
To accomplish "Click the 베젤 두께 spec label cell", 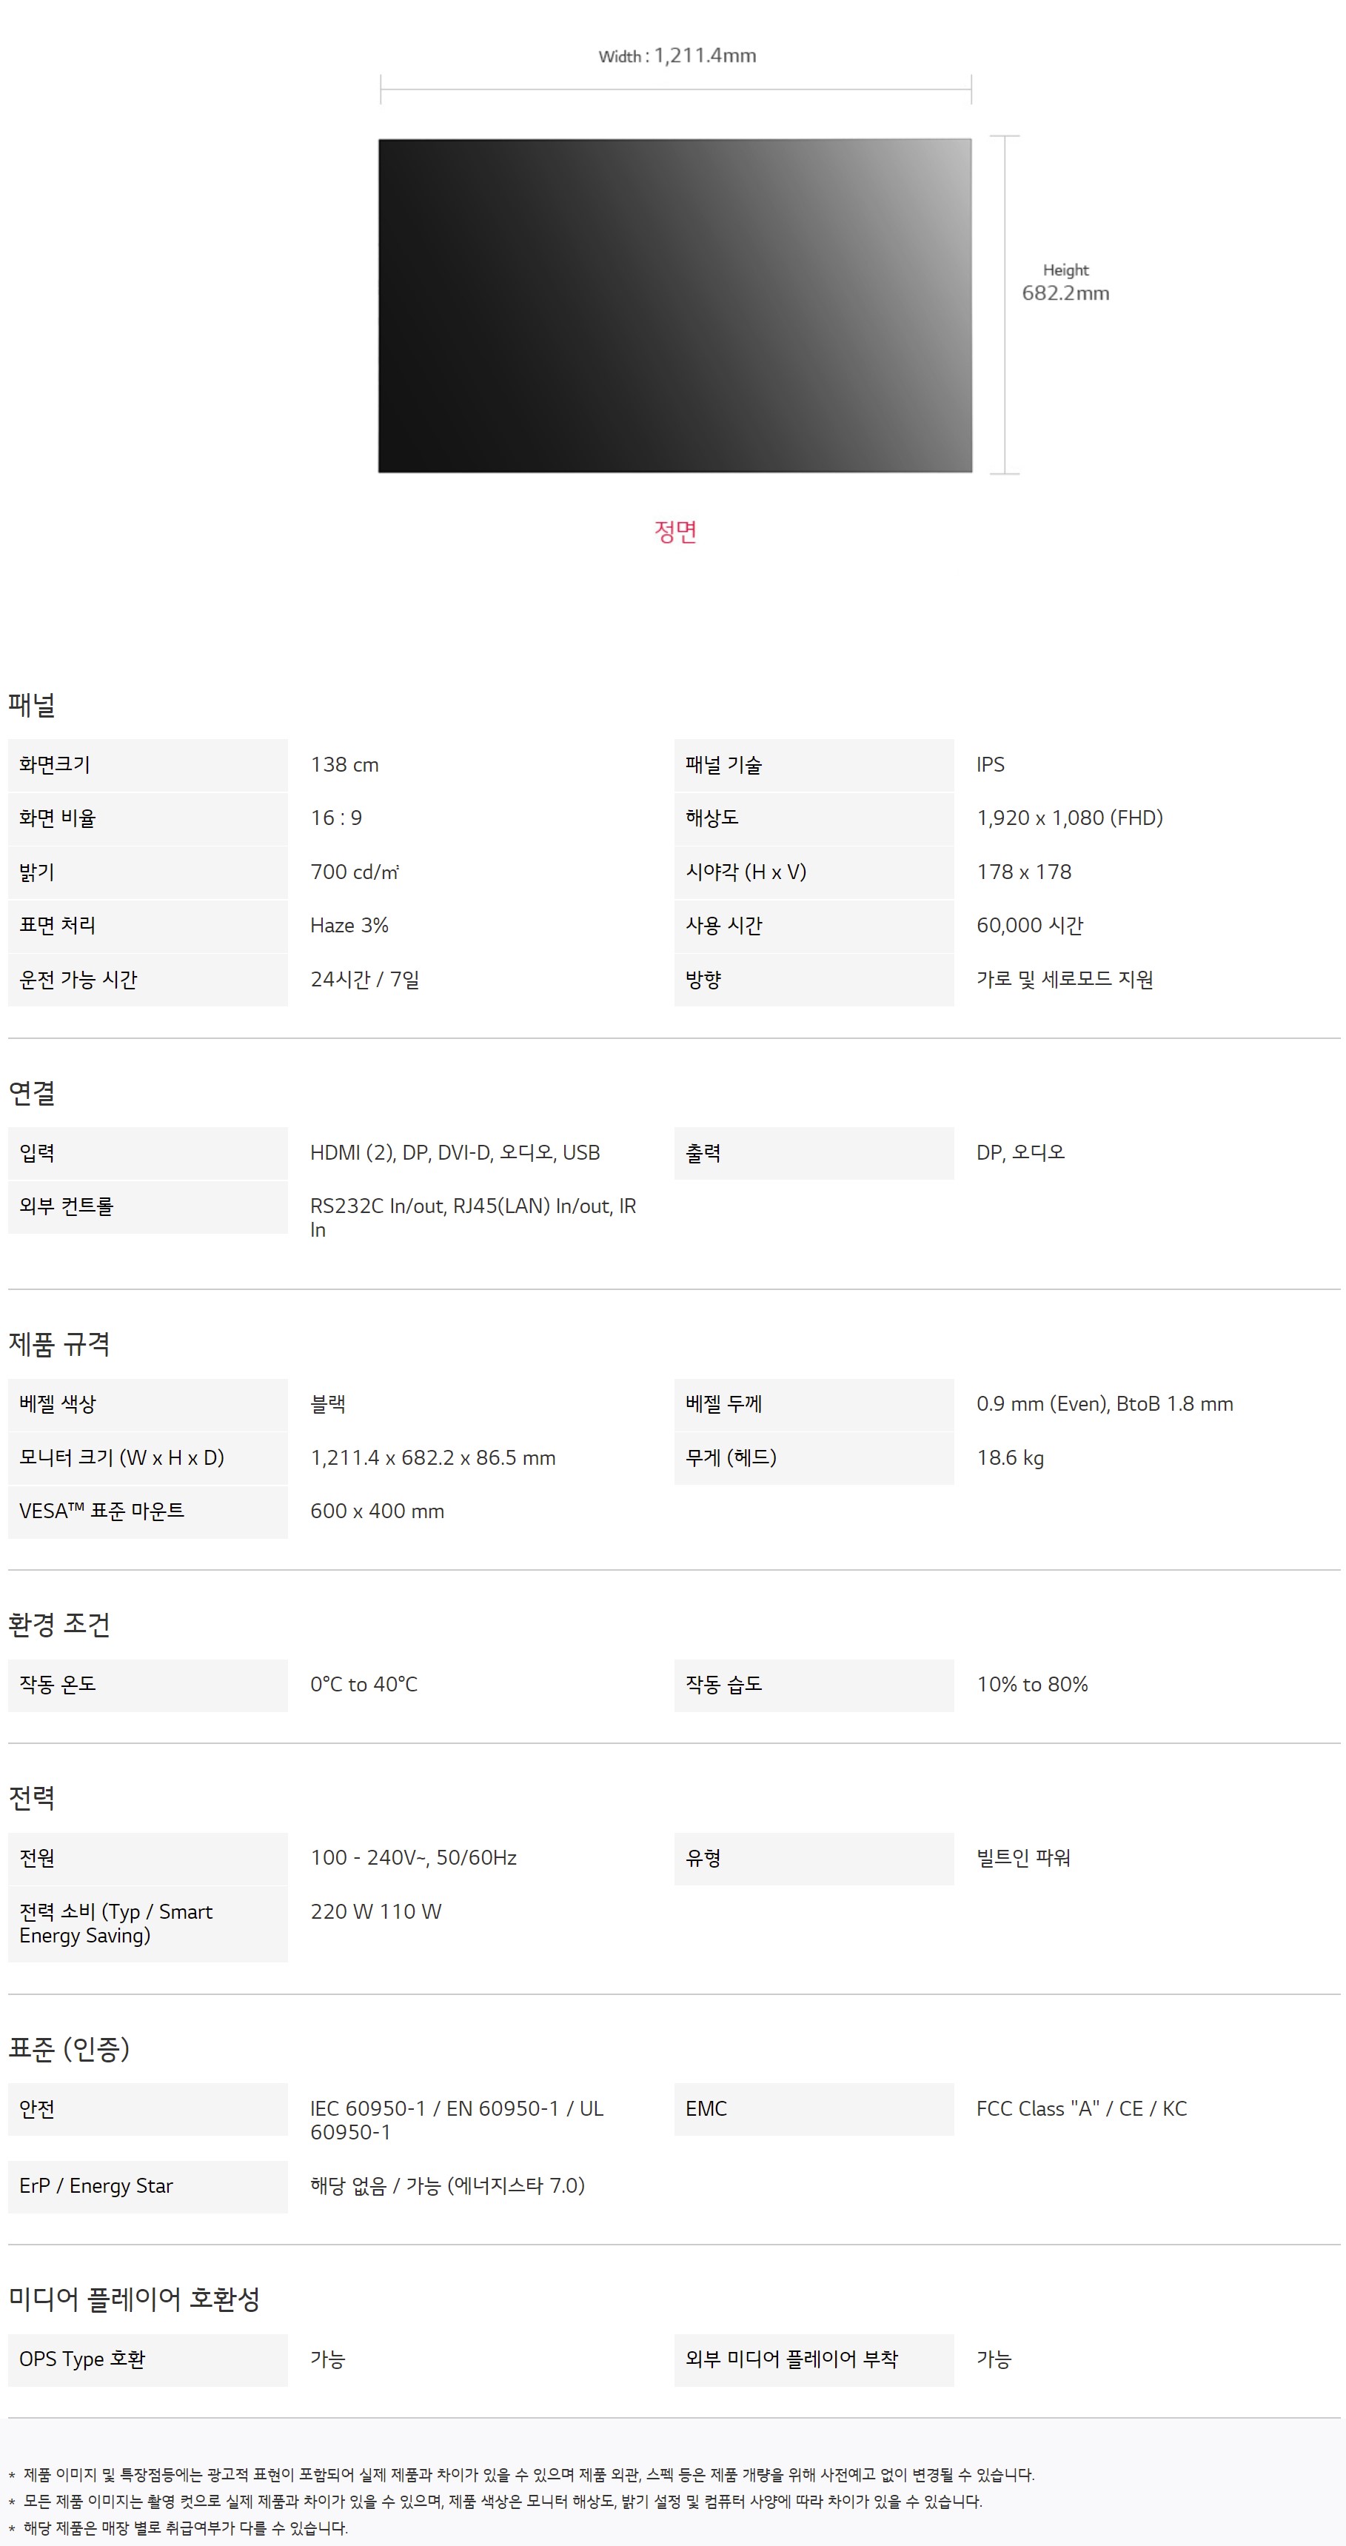I will click(x=814, y=1405).
